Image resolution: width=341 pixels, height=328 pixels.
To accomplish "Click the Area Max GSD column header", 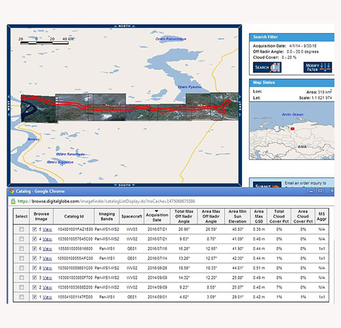I will (259, 216).
